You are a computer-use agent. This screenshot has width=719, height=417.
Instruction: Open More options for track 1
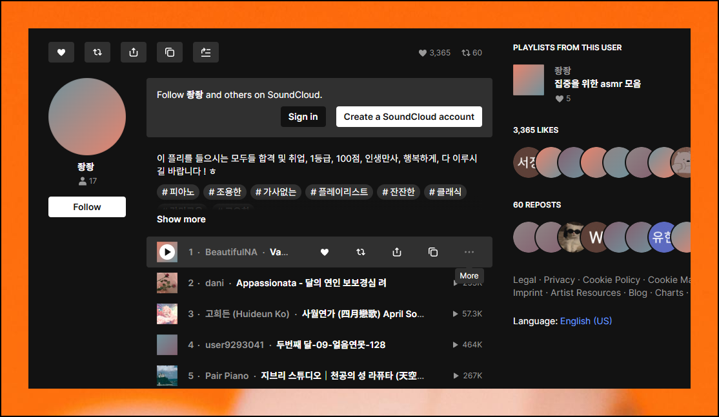[x=469, y=252]
